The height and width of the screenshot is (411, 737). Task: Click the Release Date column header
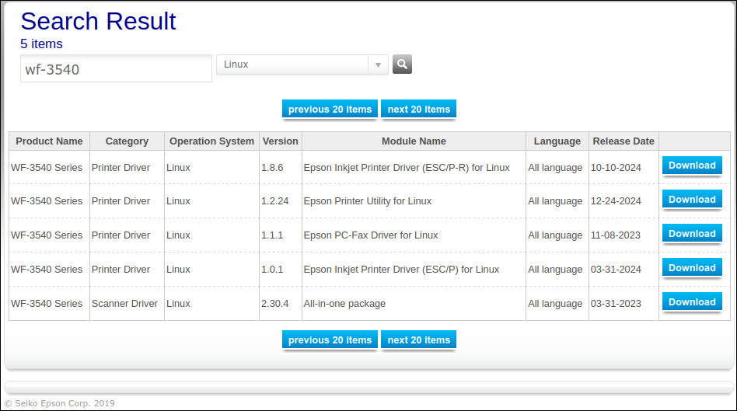click(623, 141)
